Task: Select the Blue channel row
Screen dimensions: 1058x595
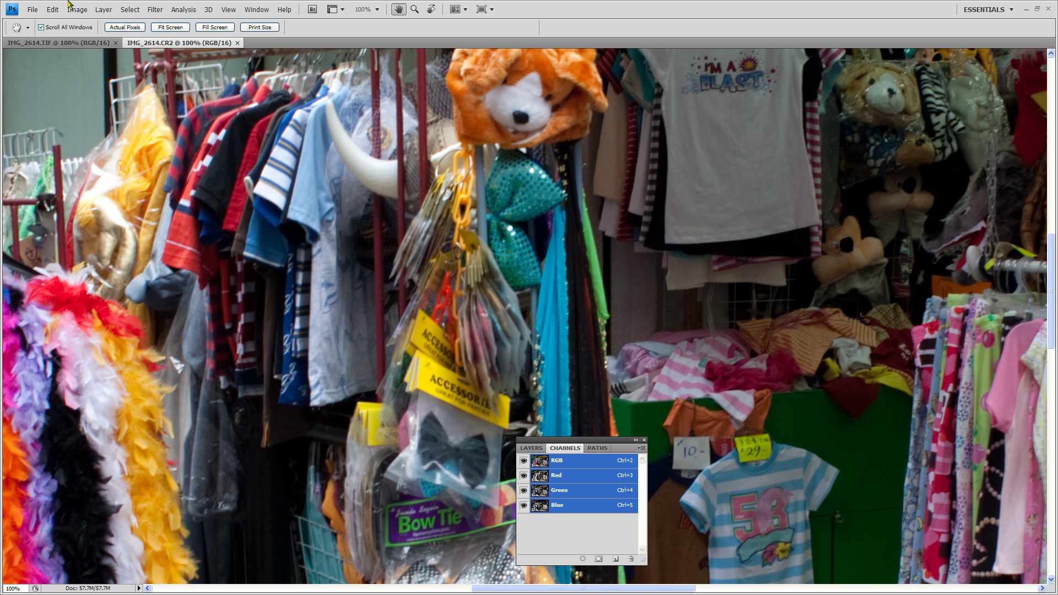Action: coord(584,505)
